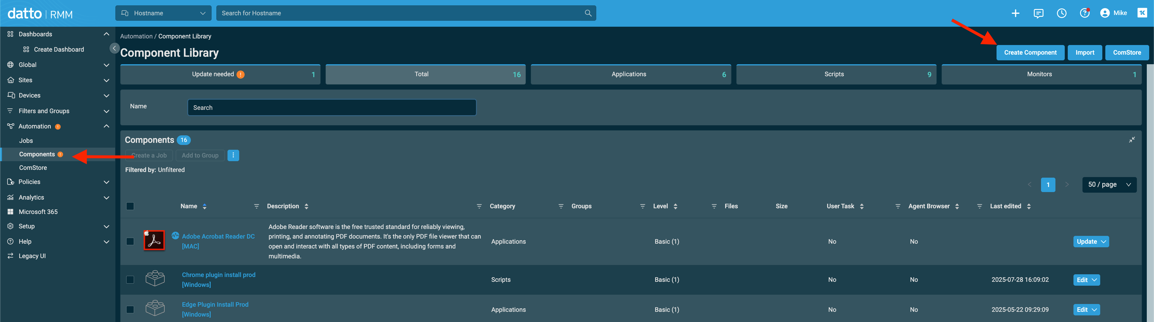Check the Adobe Acrobat Reader DC row checkbox
Screen dimensions: 1154x322
click(x=130, y=242)
